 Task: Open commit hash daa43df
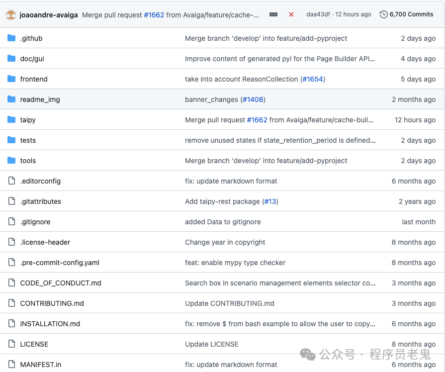tap(318, 14)
